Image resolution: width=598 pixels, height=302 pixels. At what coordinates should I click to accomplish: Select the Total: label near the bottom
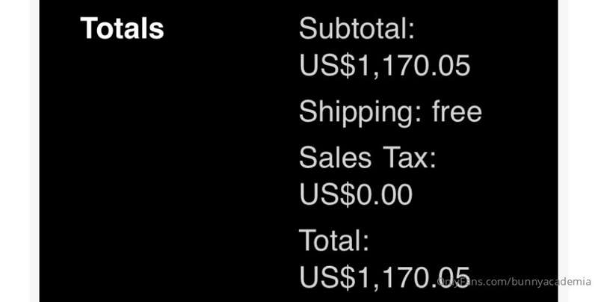pyautogui.click(x=334, y=240)
